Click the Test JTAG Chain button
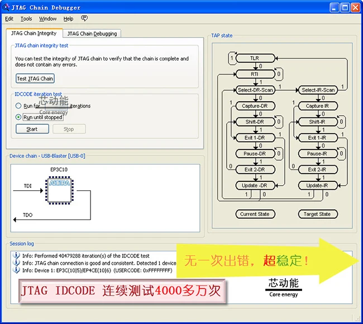The width and height of the screenshot is (363, 324). tap(35, 79)
